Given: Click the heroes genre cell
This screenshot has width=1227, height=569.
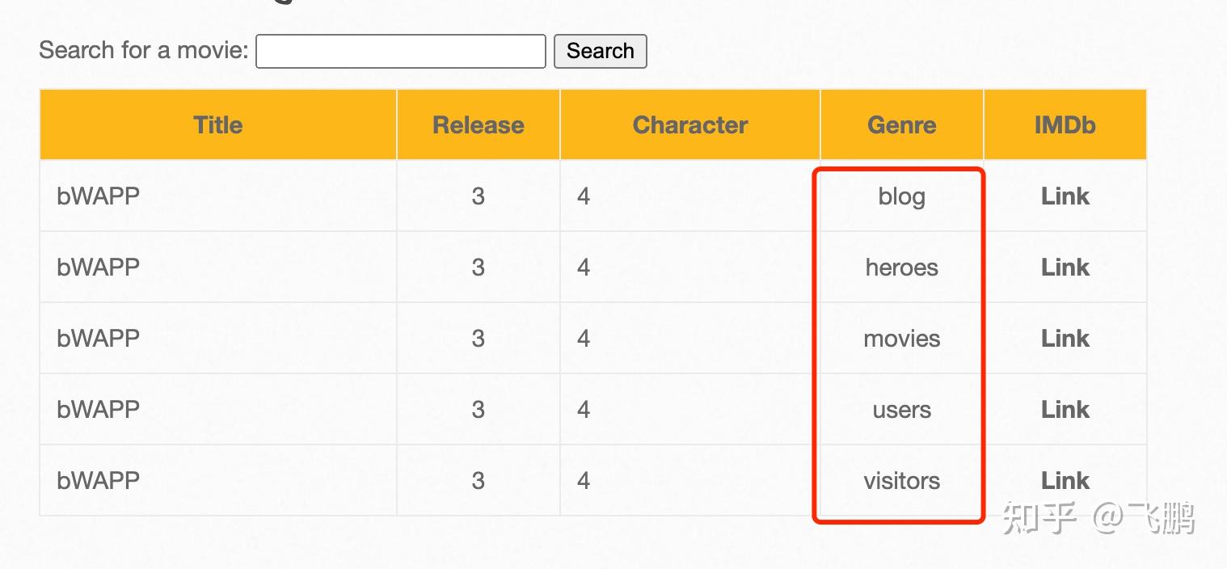Looking at the screenshot, I should (x=900, y=267).
